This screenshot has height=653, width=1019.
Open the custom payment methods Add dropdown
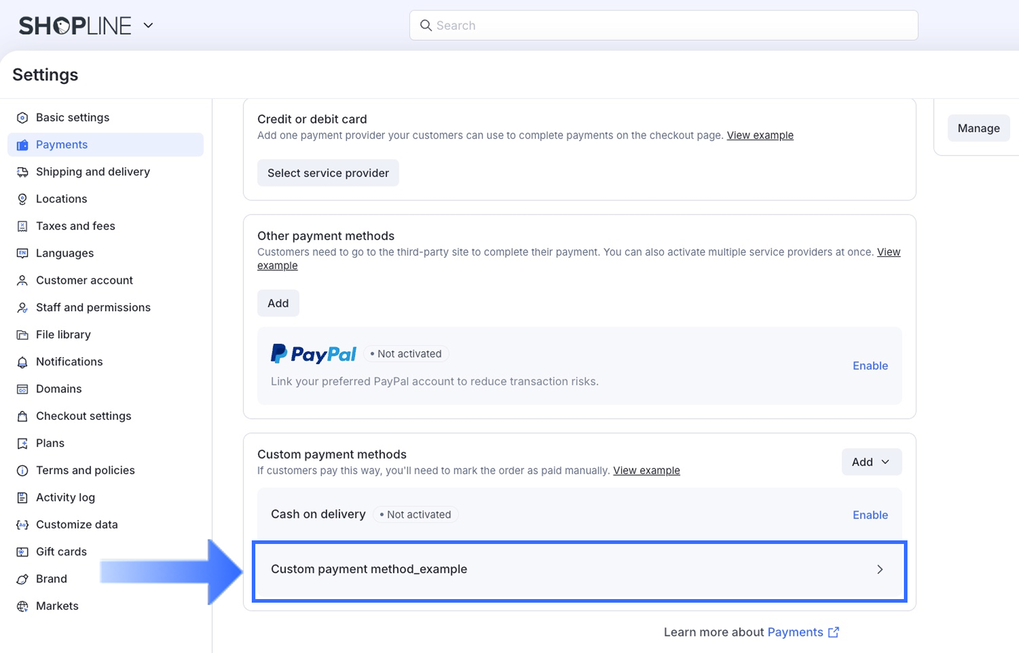(871, 462)
